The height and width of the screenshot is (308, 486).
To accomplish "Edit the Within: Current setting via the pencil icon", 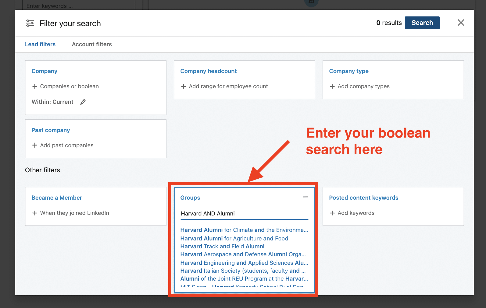I will click(83, 102).
